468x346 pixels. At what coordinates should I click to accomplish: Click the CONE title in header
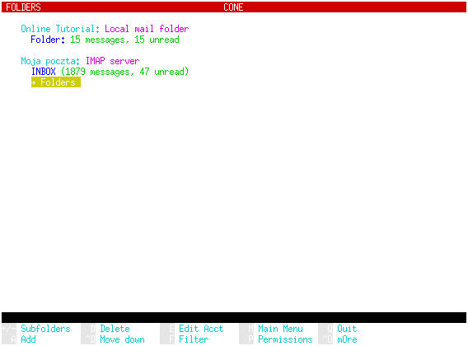click(x=233, y=7)
